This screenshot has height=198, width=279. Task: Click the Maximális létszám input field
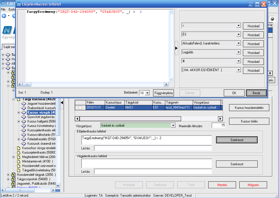tap(219, 125)
